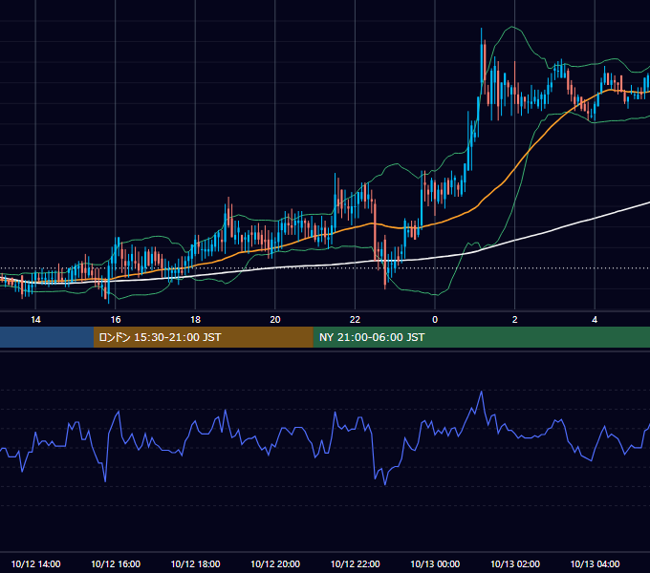Click the upper chart axis label 2

[x=515, y=320]
